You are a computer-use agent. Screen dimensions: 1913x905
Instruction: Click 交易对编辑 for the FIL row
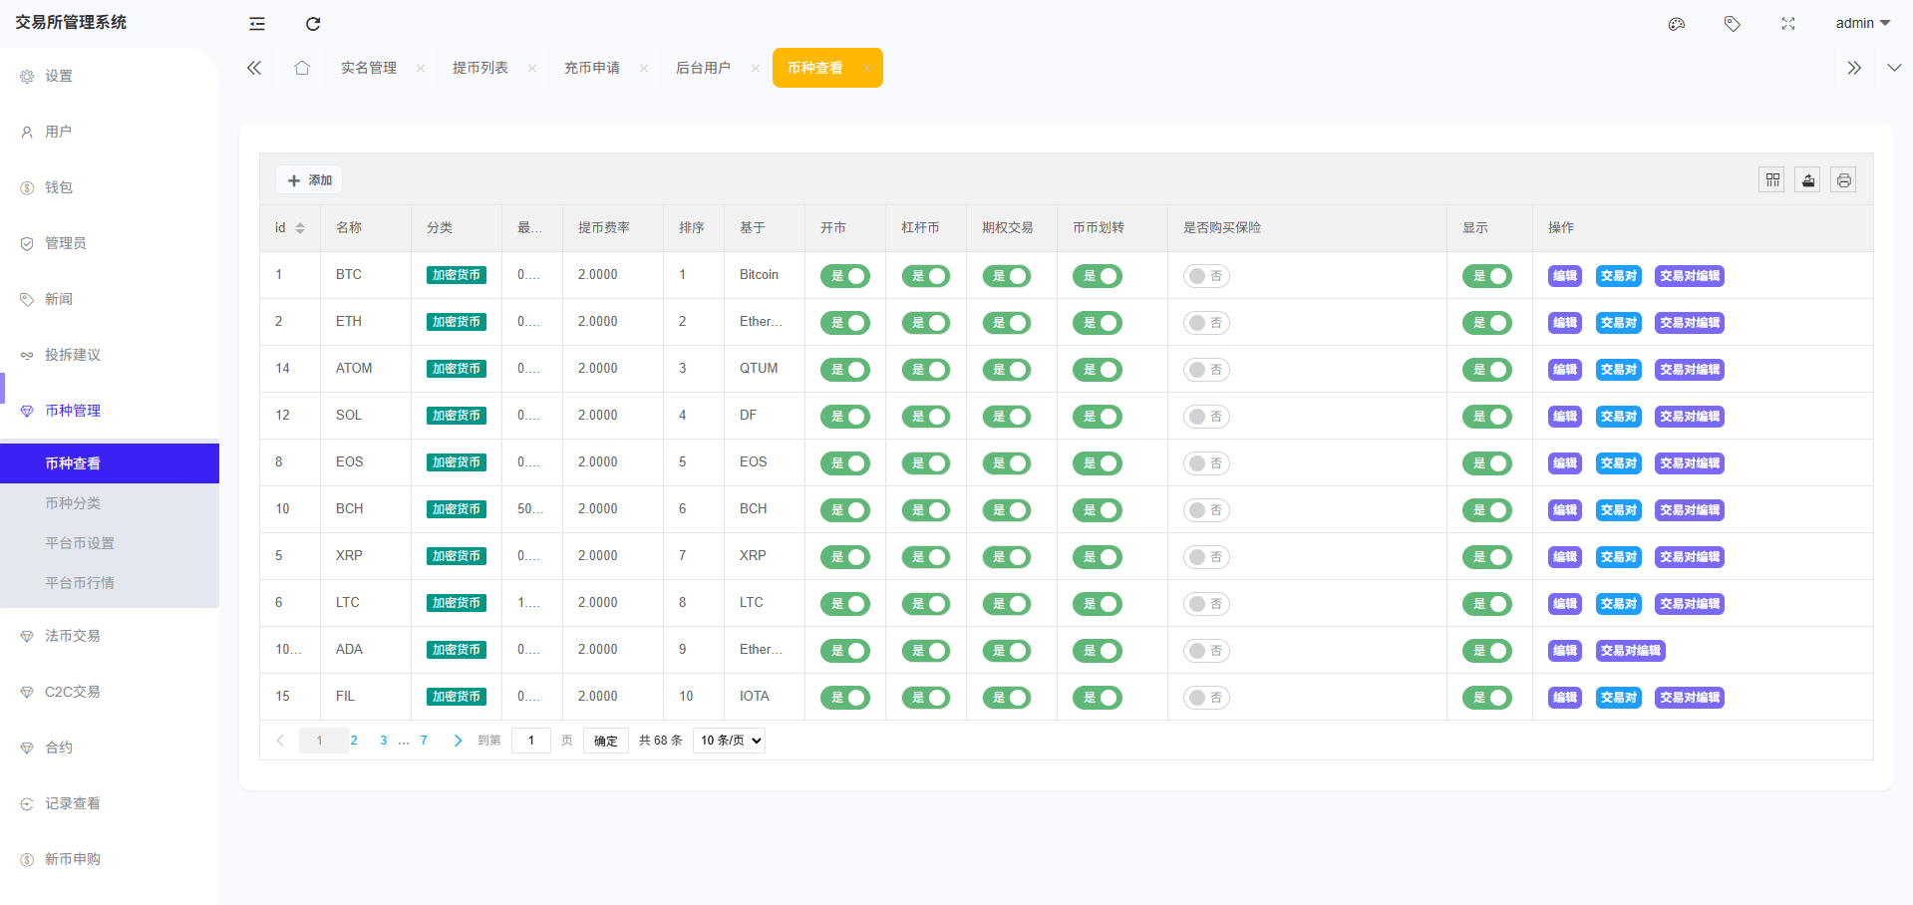coord(1689,698)
